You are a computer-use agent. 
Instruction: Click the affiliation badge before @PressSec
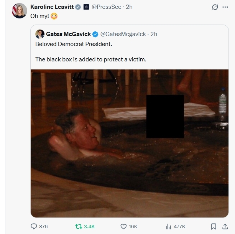[86, 7]
